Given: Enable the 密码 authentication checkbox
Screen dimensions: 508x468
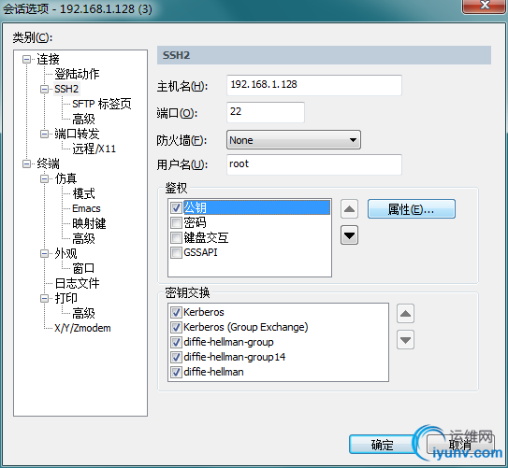Looking at the screenshot, I should (x=176, y=222).
